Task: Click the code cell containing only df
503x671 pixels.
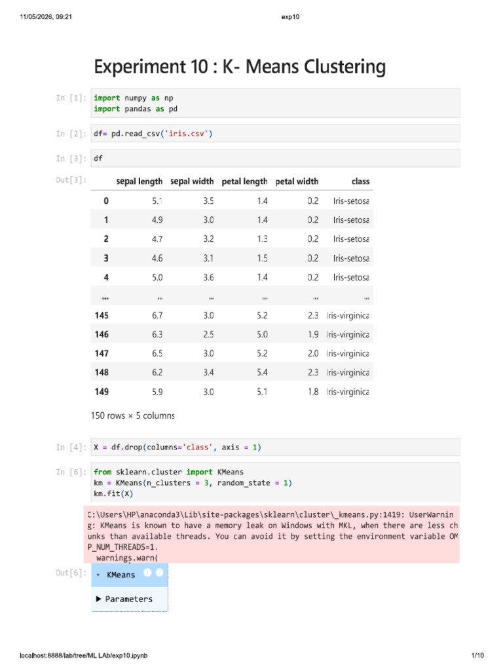Action: pyautogui.click(x=275, y=159)
